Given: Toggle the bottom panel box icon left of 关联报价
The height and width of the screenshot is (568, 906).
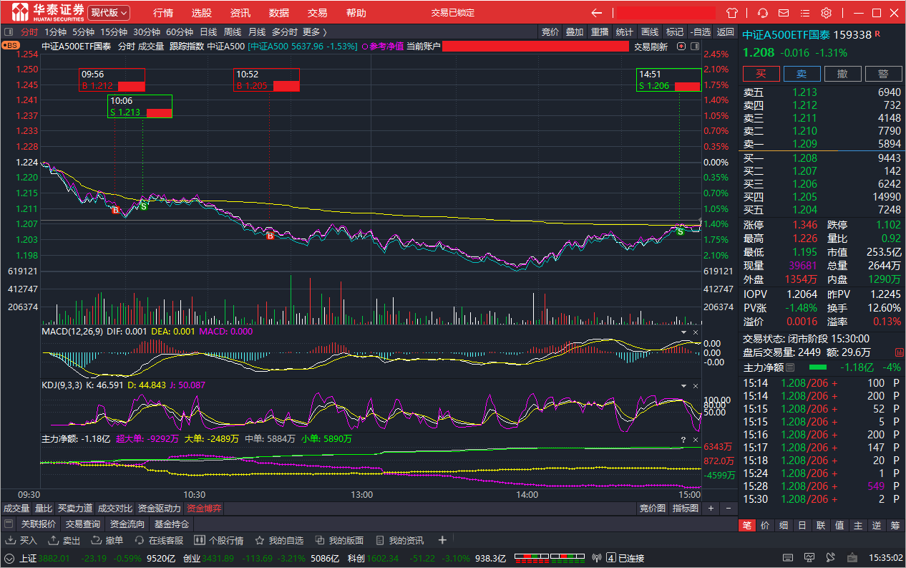Looking at the screenshot, I should 9,524.
